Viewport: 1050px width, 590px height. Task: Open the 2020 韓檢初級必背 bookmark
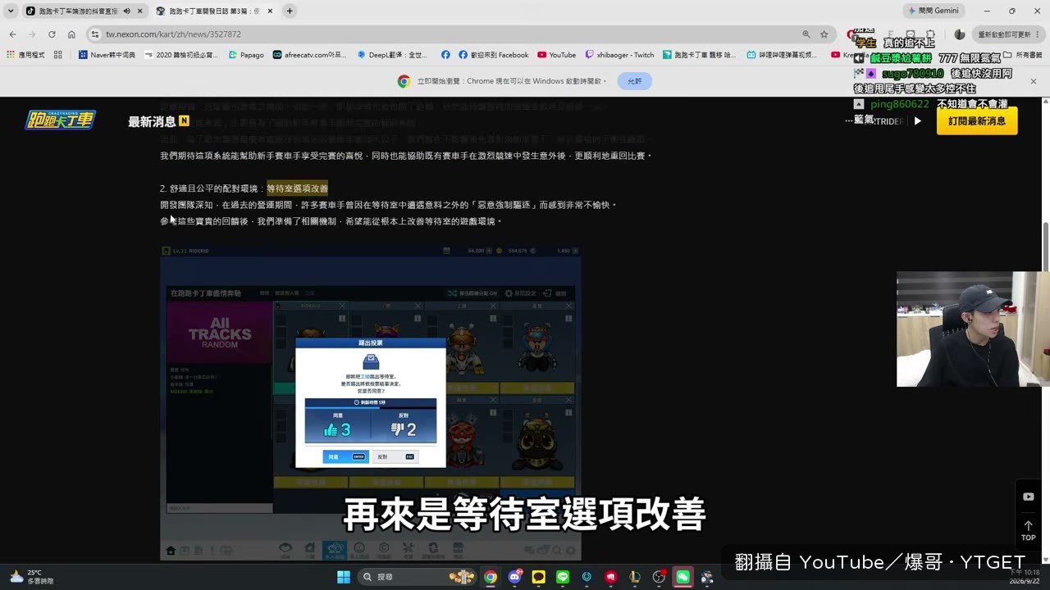(180, 55)
